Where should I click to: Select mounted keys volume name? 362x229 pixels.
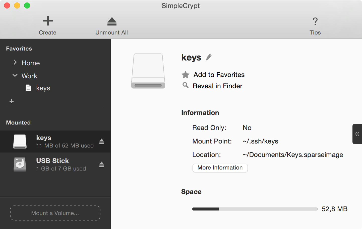pyautogui.click(x=44, y=138)
